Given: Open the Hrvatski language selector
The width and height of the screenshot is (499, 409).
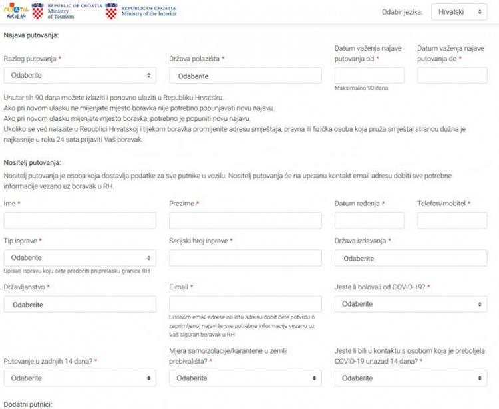Looking at the screenshot, I should 458,12.
